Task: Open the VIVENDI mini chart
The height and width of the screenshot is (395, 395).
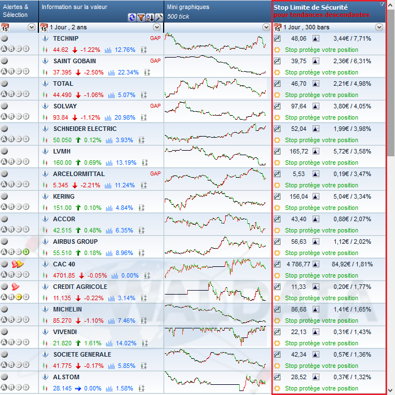Action: 216,336
